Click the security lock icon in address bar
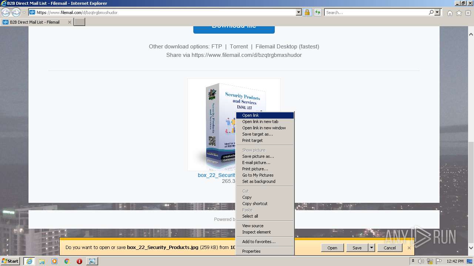 pos(307,12)
